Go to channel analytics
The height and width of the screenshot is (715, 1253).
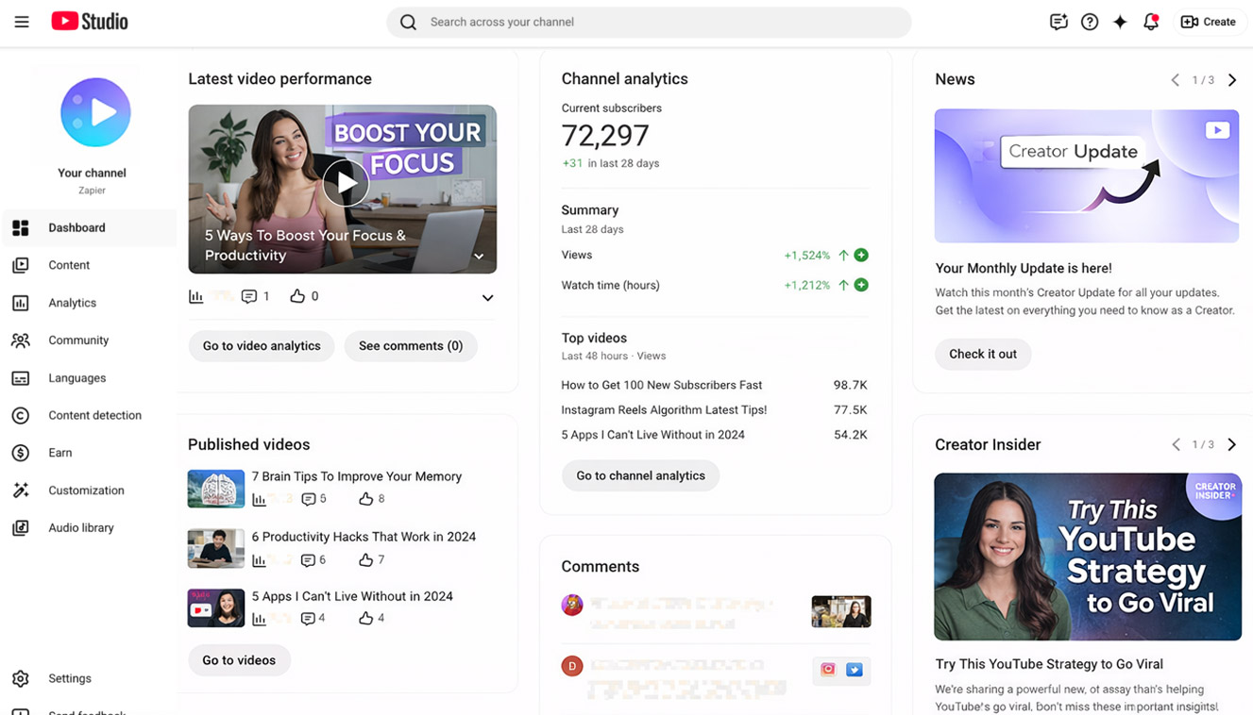click(x=640, y=475)
